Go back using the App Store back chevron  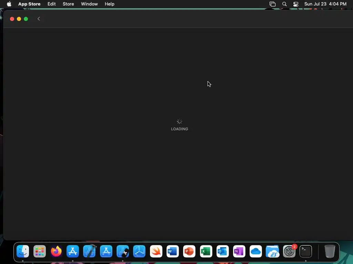[x=39, y=19]
